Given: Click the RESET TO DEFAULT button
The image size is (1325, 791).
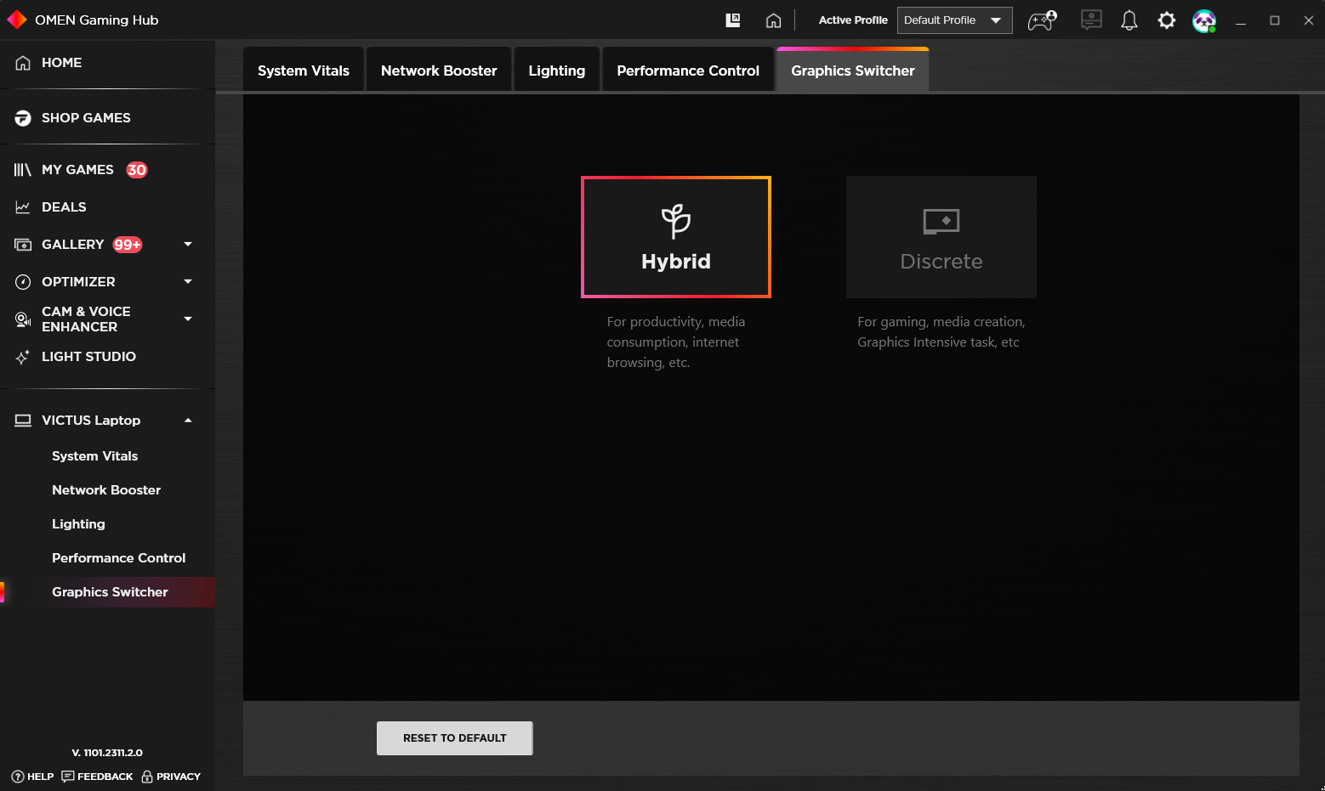Looking at the screenshot, I should pos(455,738).
